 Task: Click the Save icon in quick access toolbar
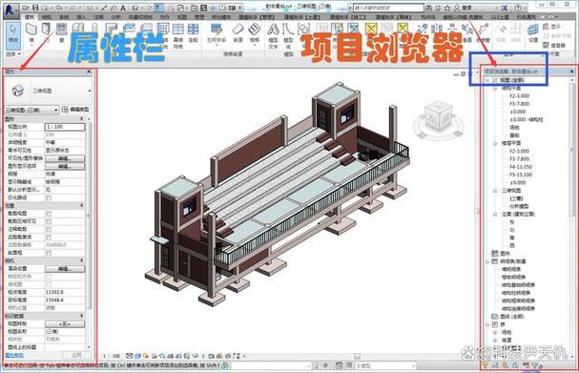click(x=35, y=8)
